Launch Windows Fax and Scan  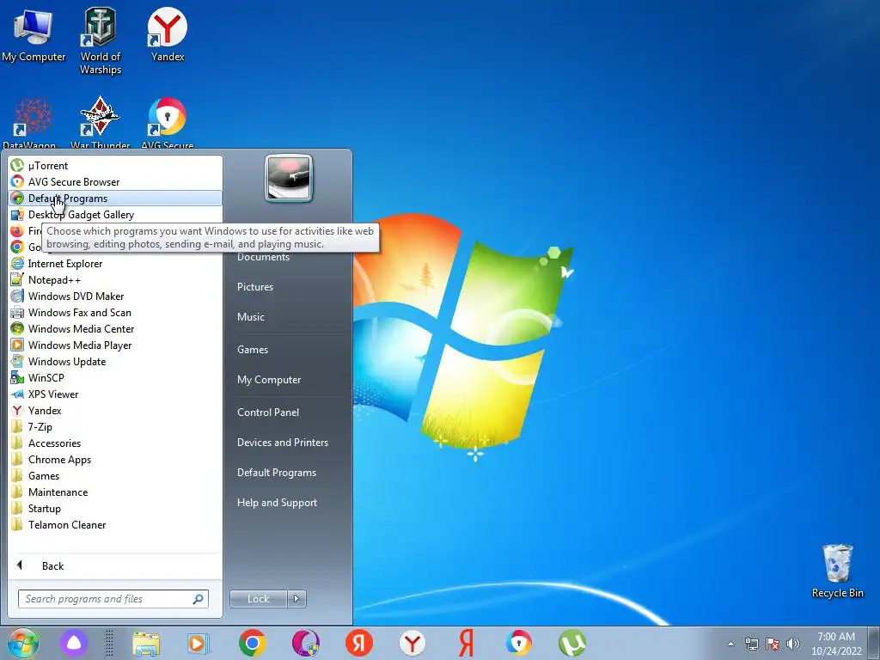[115, 312]
